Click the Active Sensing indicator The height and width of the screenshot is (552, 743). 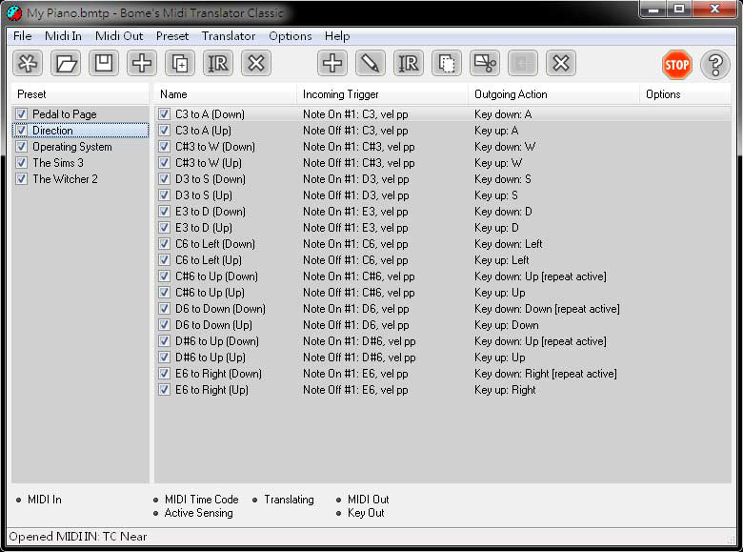coord(192,513)
